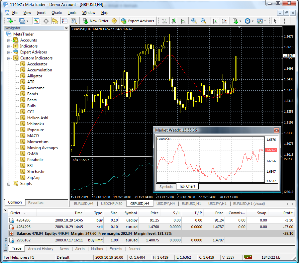299x263 pixels.
Task: Open the Templates dropdown arrow
Action: point(265,21)
